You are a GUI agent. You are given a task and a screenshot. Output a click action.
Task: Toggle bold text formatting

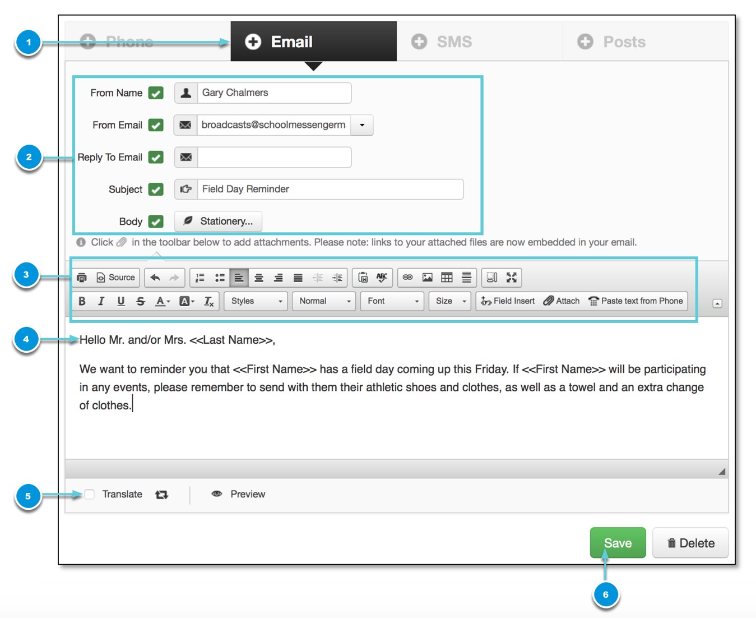82,301
